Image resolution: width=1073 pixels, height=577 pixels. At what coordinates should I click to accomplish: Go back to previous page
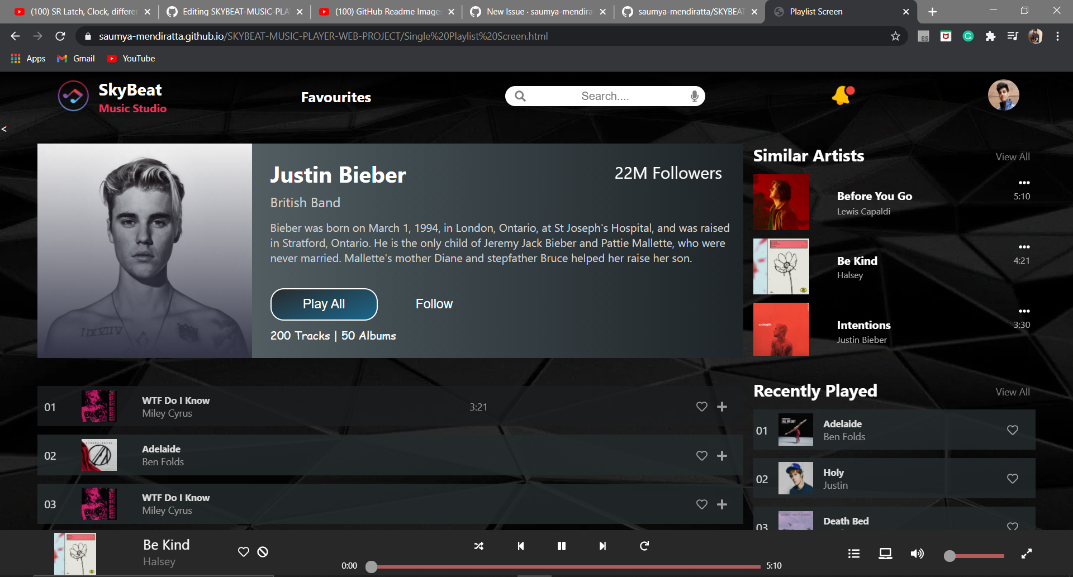point(15,36)
